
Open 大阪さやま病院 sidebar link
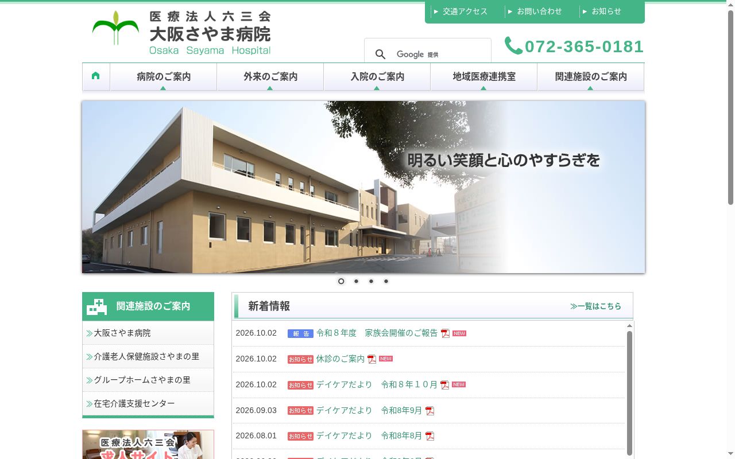(148, 333)
